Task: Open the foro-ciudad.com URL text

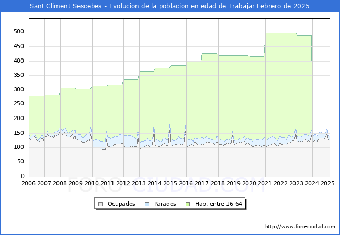Action: [x=300, y=227]
